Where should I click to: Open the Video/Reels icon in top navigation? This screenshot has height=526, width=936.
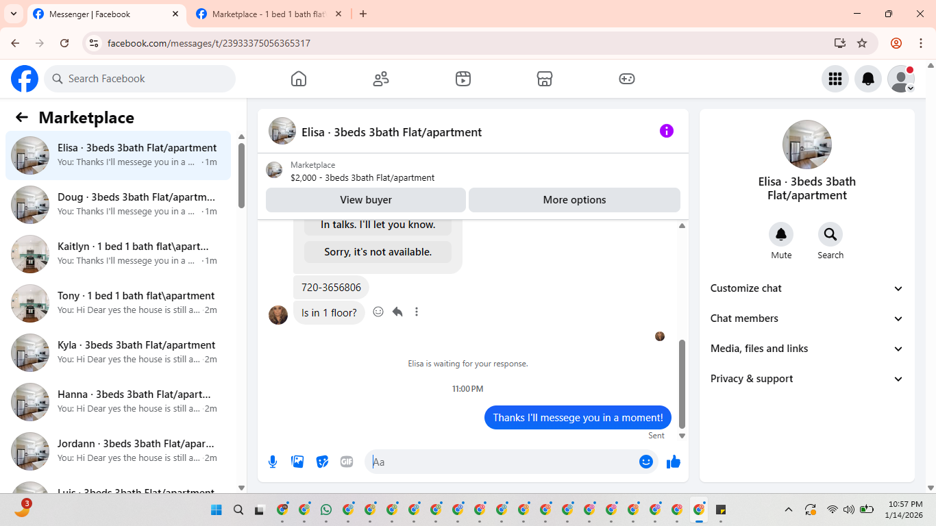coord(463,79)
